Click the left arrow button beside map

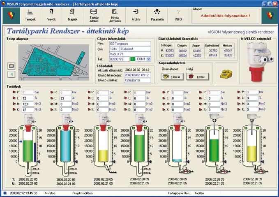click(x=12, y=74)
